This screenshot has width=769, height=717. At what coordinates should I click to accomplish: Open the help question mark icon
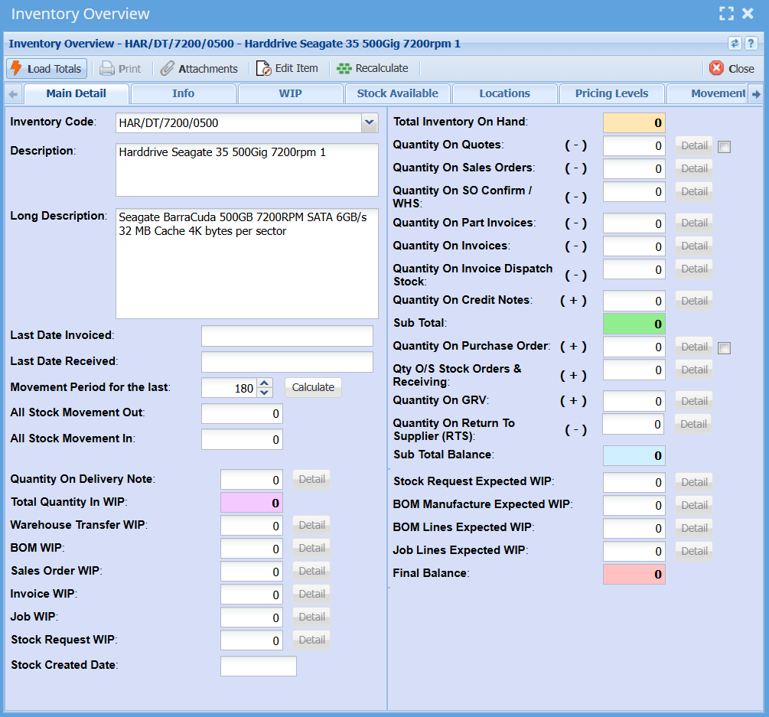point(751,44)
